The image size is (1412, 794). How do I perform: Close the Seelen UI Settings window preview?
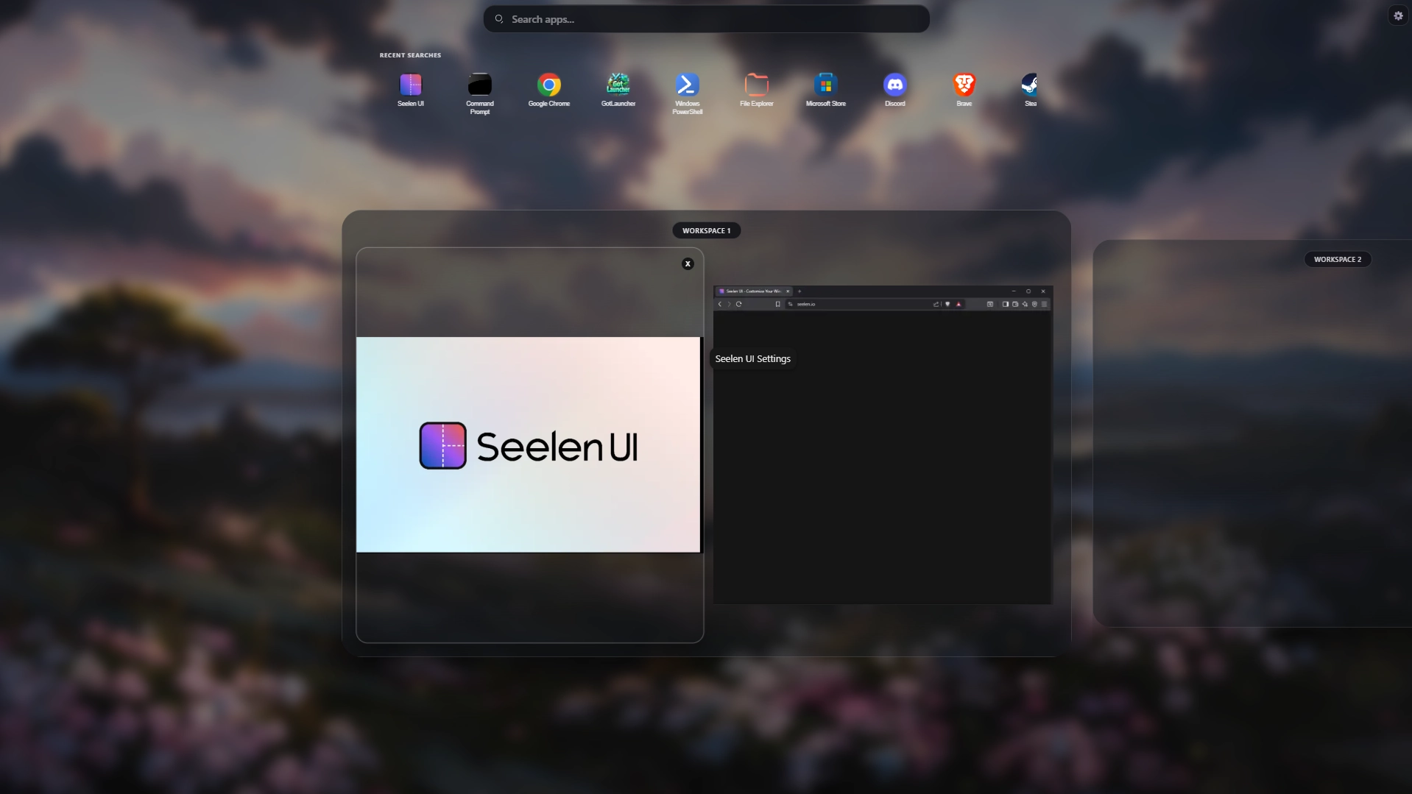pyautogui.click(x=688, y=263)
